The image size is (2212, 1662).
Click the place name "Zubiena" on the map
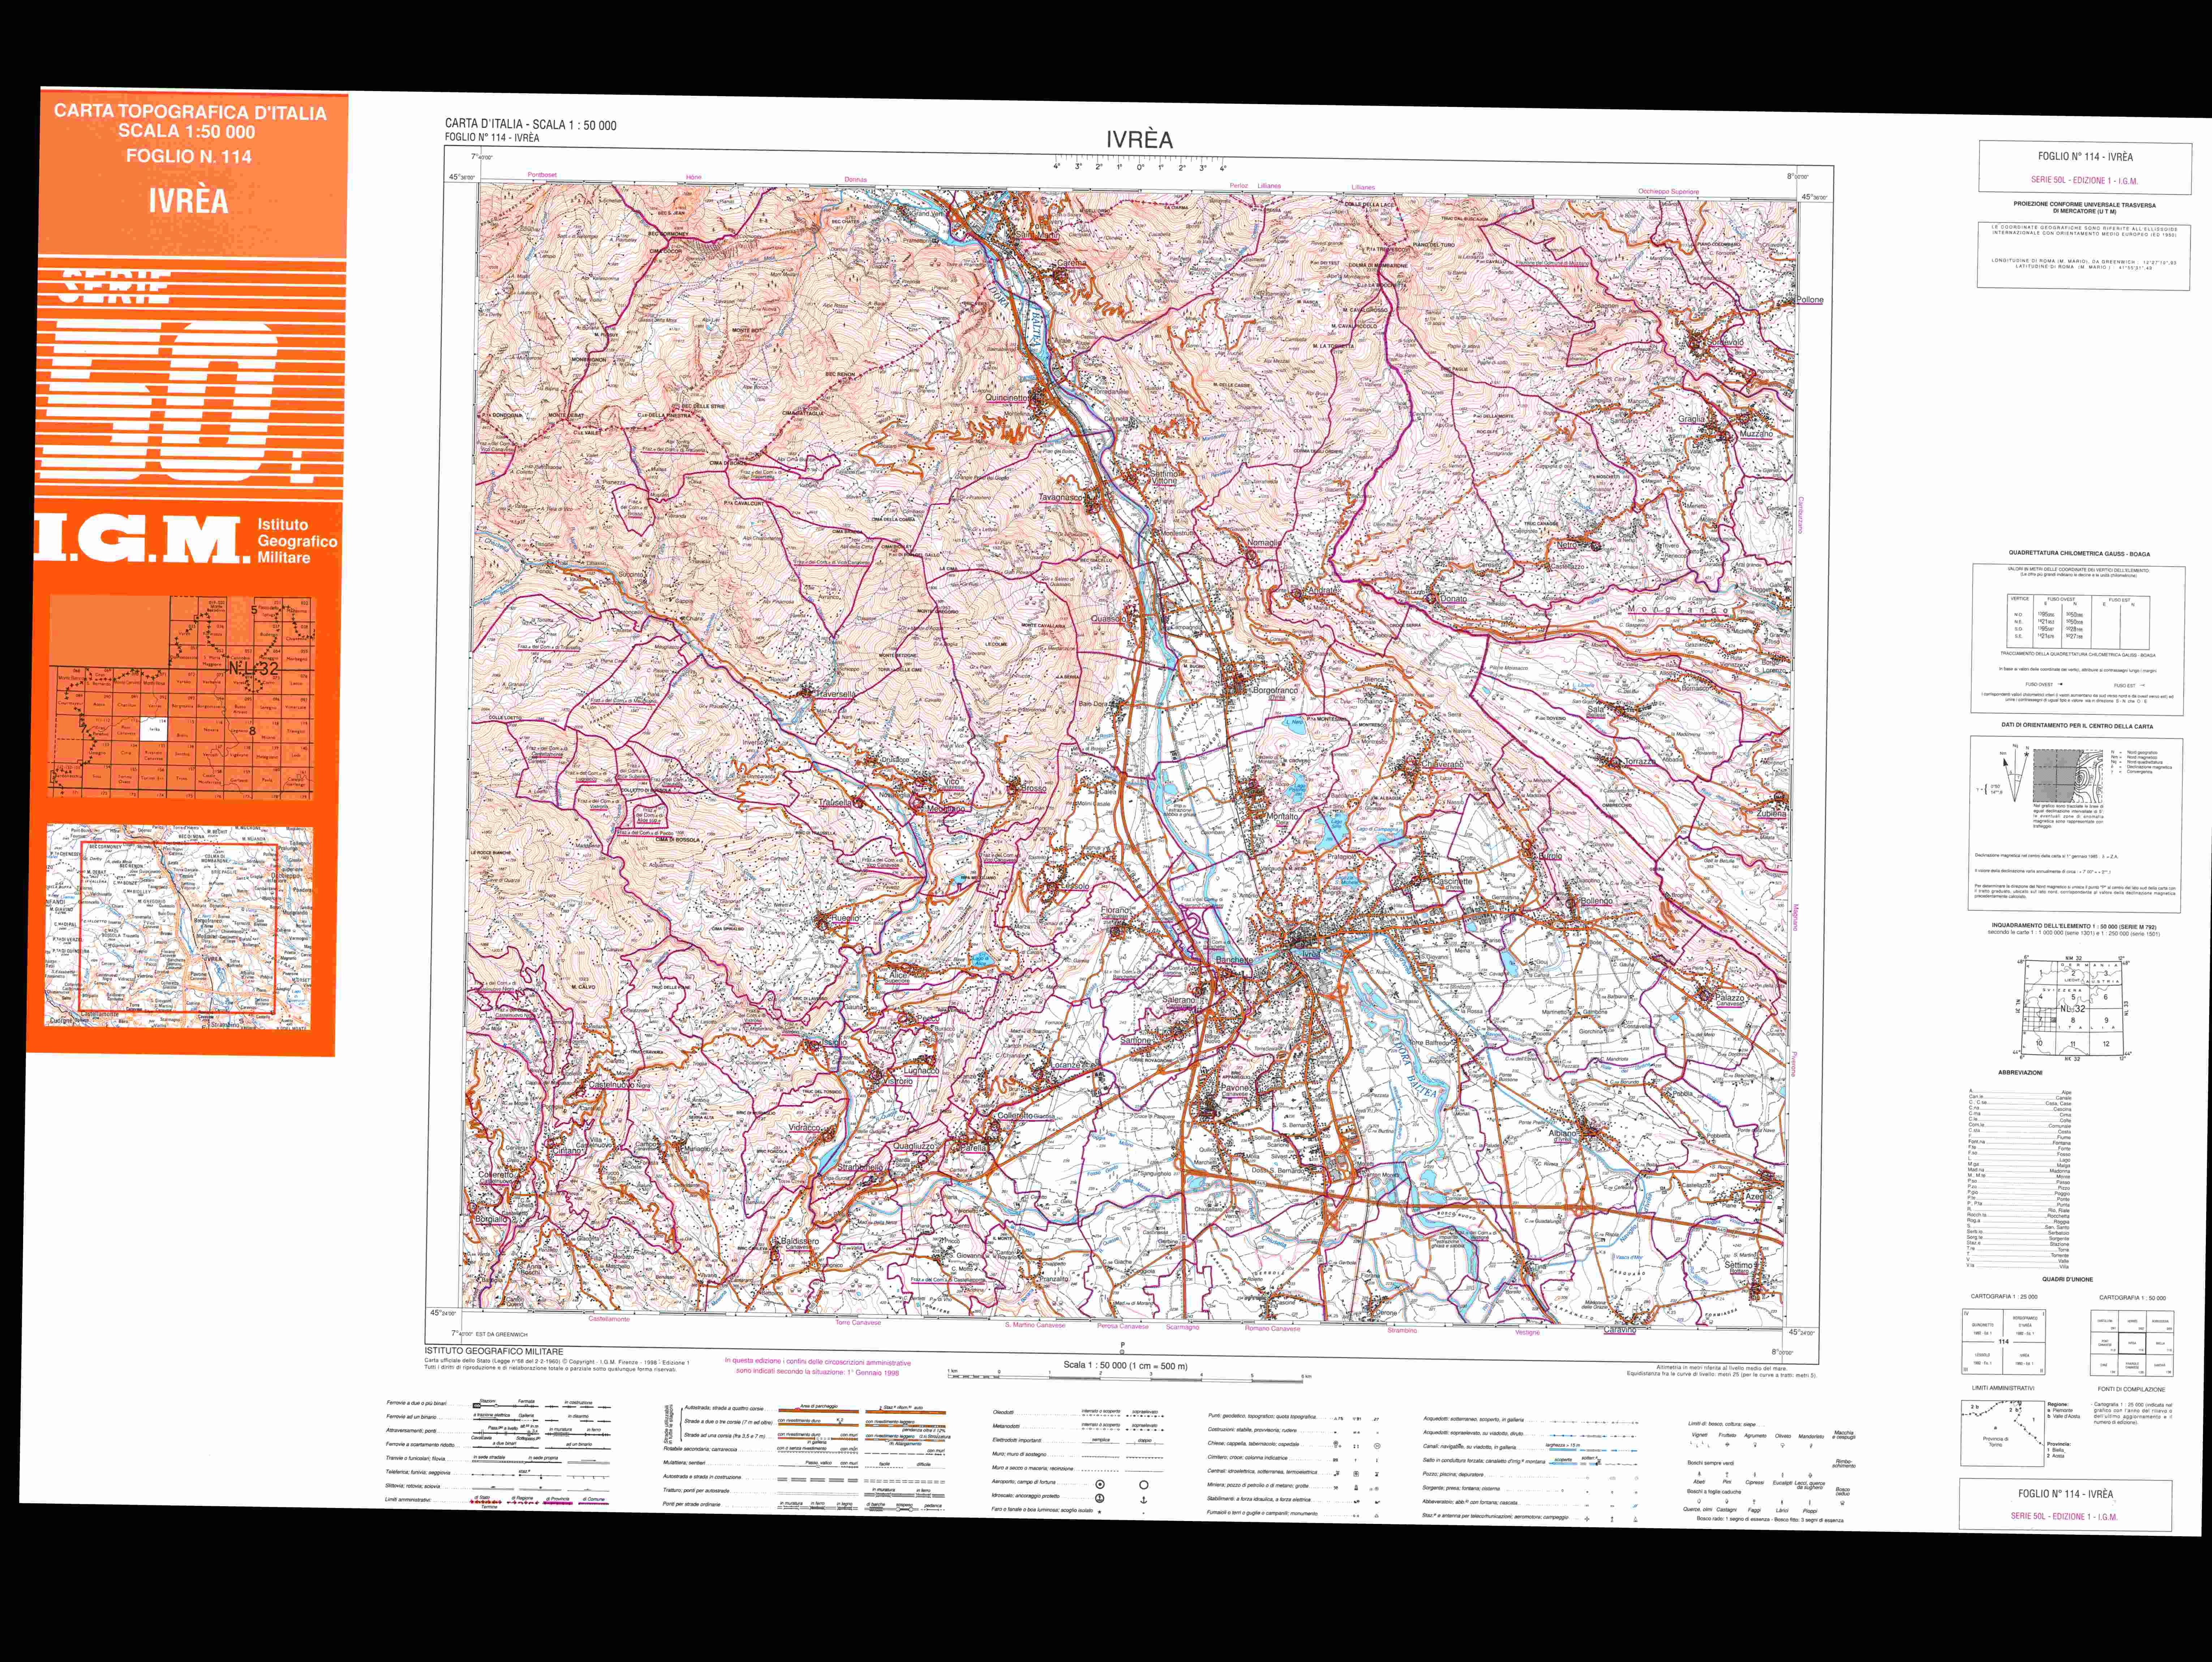[x=1771, y=814]
